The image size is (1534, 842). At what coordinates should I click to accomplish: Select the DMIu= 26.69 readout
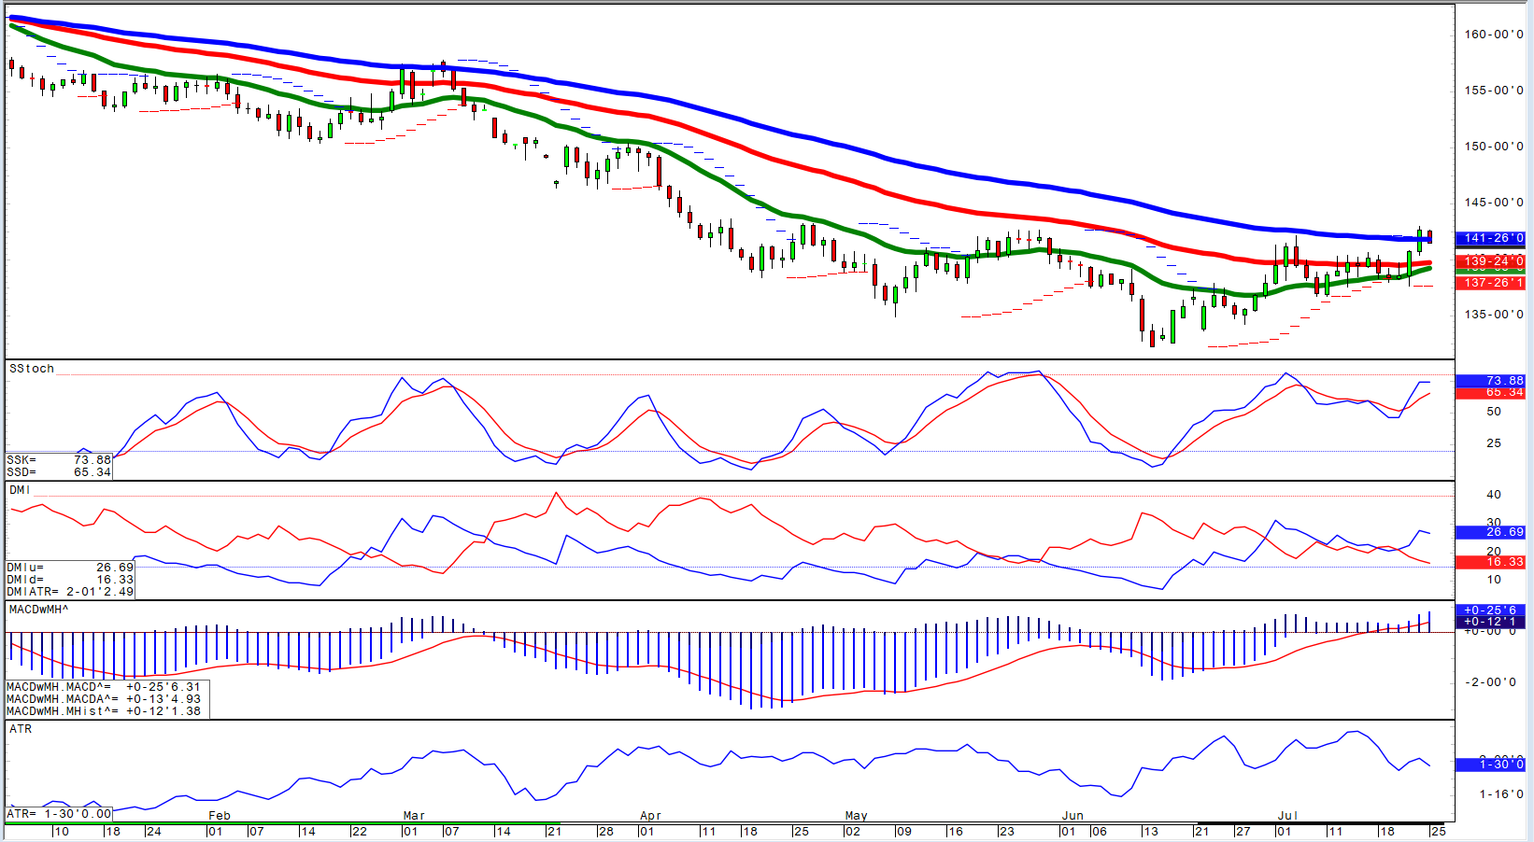(70, 568)
